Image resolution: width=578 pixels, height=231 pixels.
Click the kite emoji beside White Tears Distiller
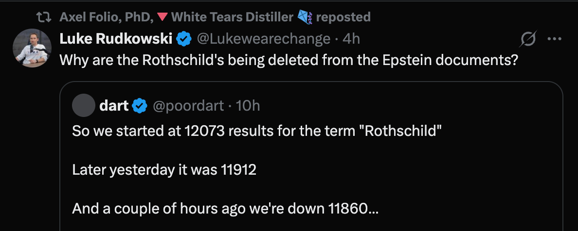click(x=304, y=17)
